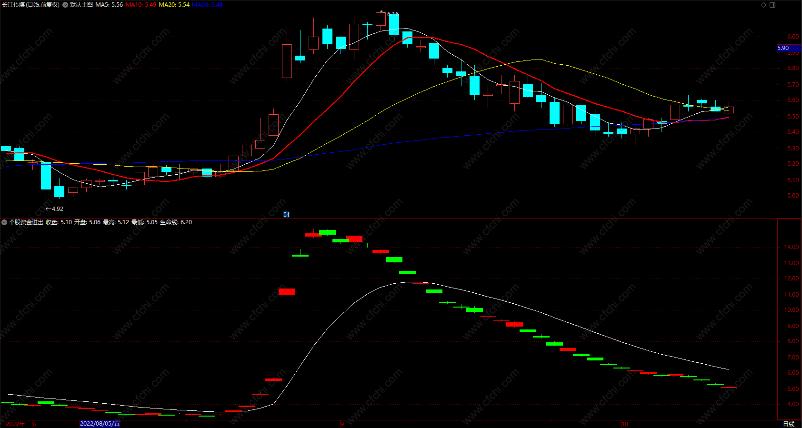Screen dimensions: 802x428
Task: Click the month 9 marker on time axis
Action: click(342, 424)
